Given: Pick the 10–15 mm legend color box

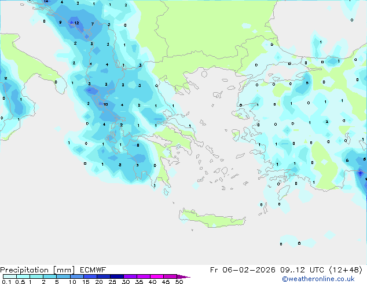Looking at the screenshot, I should [x=77, y=276].
